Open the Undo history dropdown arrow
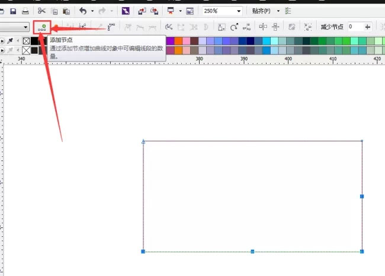The width and height of the screenshot is (385, 276). (x=92, y=11)
